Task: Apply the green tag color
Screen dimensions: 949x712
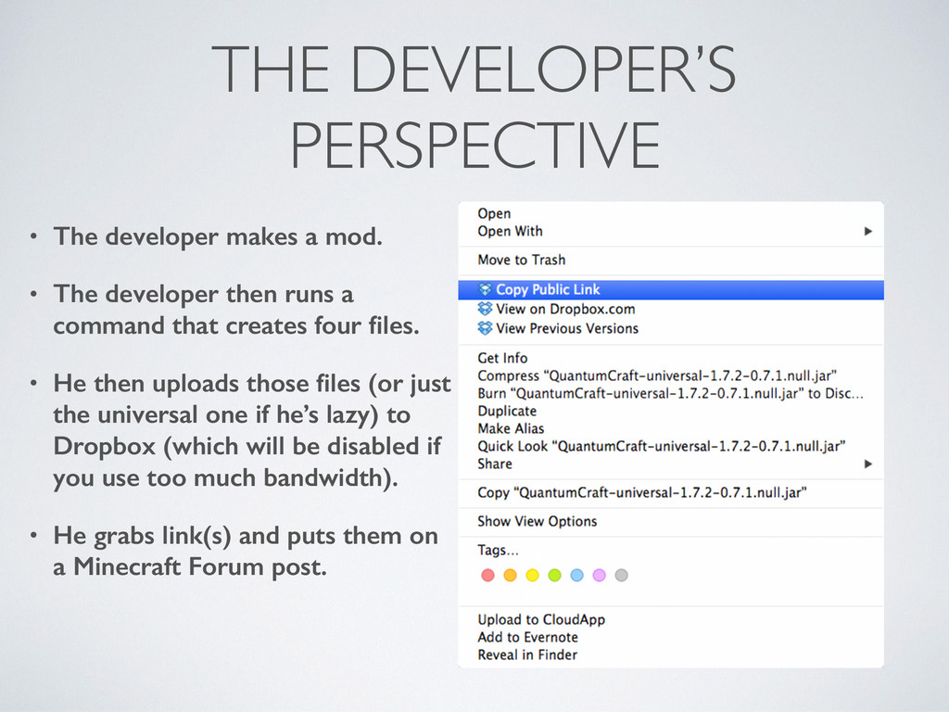Action: pyautogui.click(x=554, y=575)
